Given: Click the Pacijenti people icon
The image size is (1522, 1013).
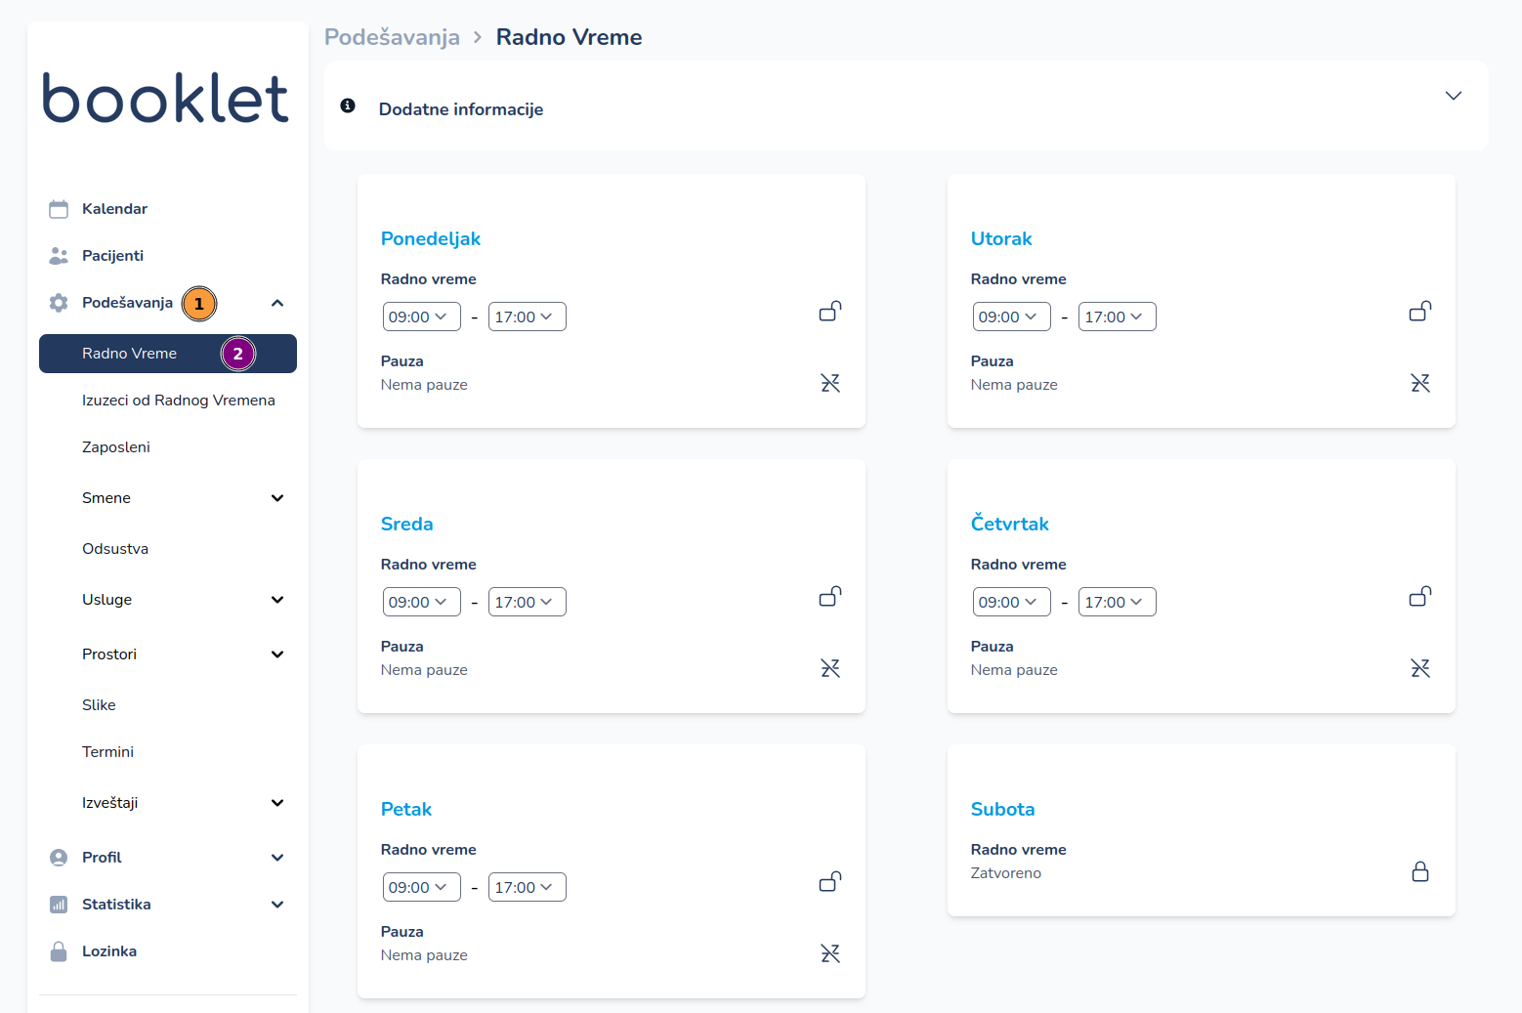Looking at the screenshot, I should [x=59, y=256].
